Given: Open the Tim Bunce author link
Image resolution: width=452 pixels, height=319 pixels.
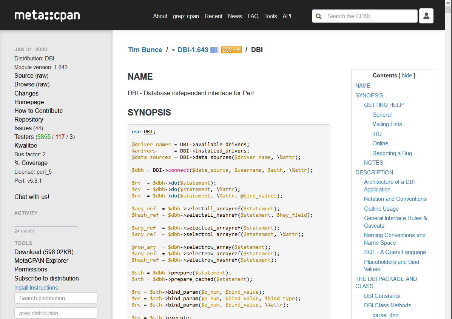Looking at the screenshot, I should [145, 50].
